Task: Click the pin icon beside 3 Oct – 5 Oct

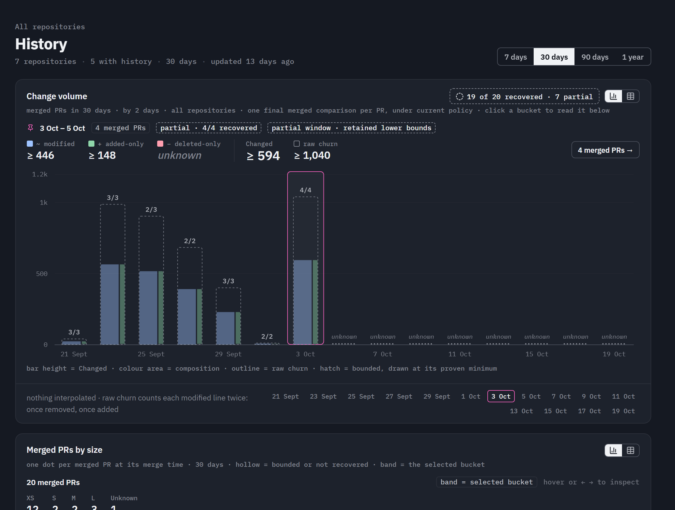Action: (x=30, y=128)
